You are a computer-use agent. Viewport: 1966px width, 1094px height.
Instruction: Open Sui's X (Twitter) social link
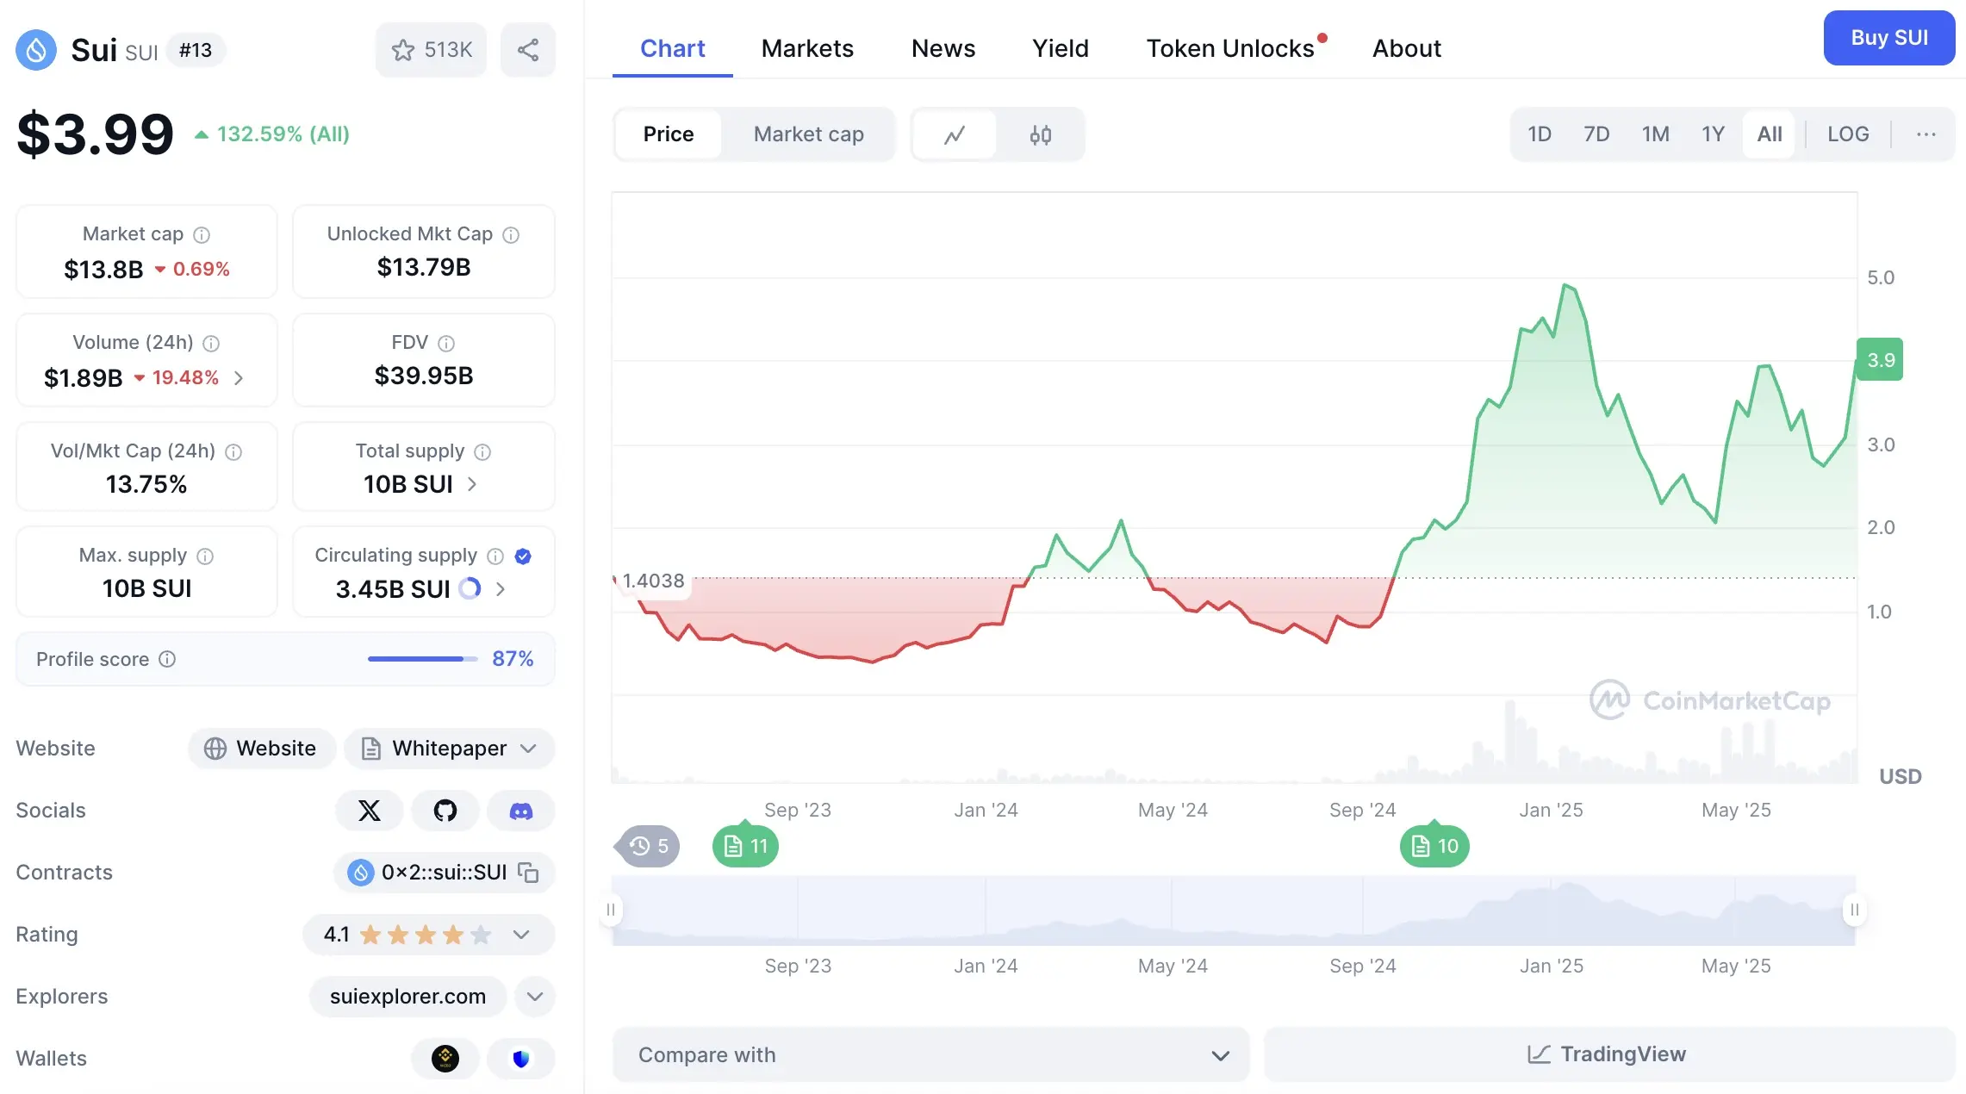pyautogui.click(x=370, y=811)
